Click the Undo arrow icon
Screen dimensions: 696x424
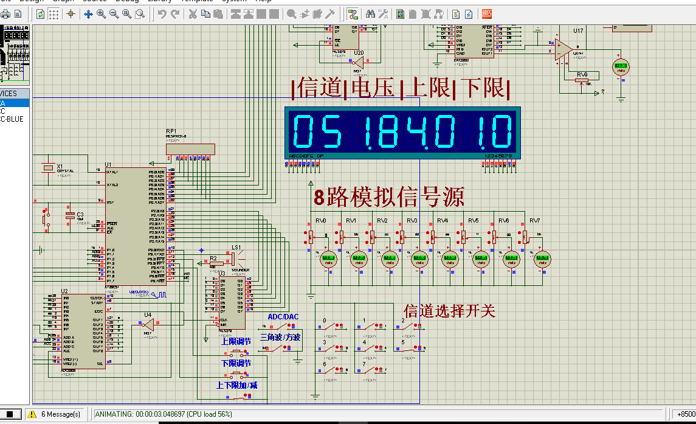click(x=162, y=14)
